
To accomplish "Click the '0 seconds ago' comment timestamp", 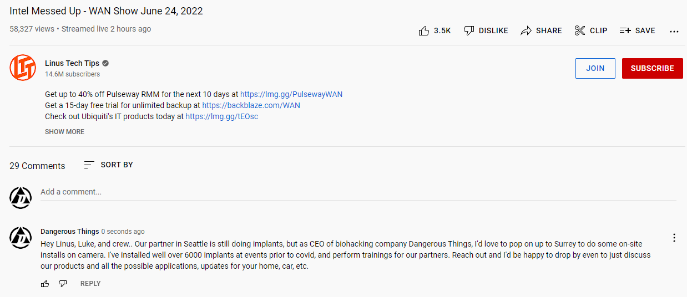I will pos(123,232).
